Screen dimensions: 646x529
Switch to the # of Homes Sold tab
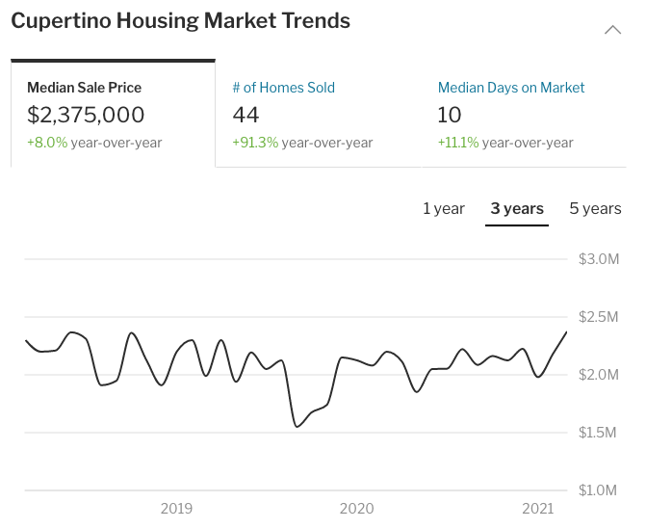[x=284, y=88]
